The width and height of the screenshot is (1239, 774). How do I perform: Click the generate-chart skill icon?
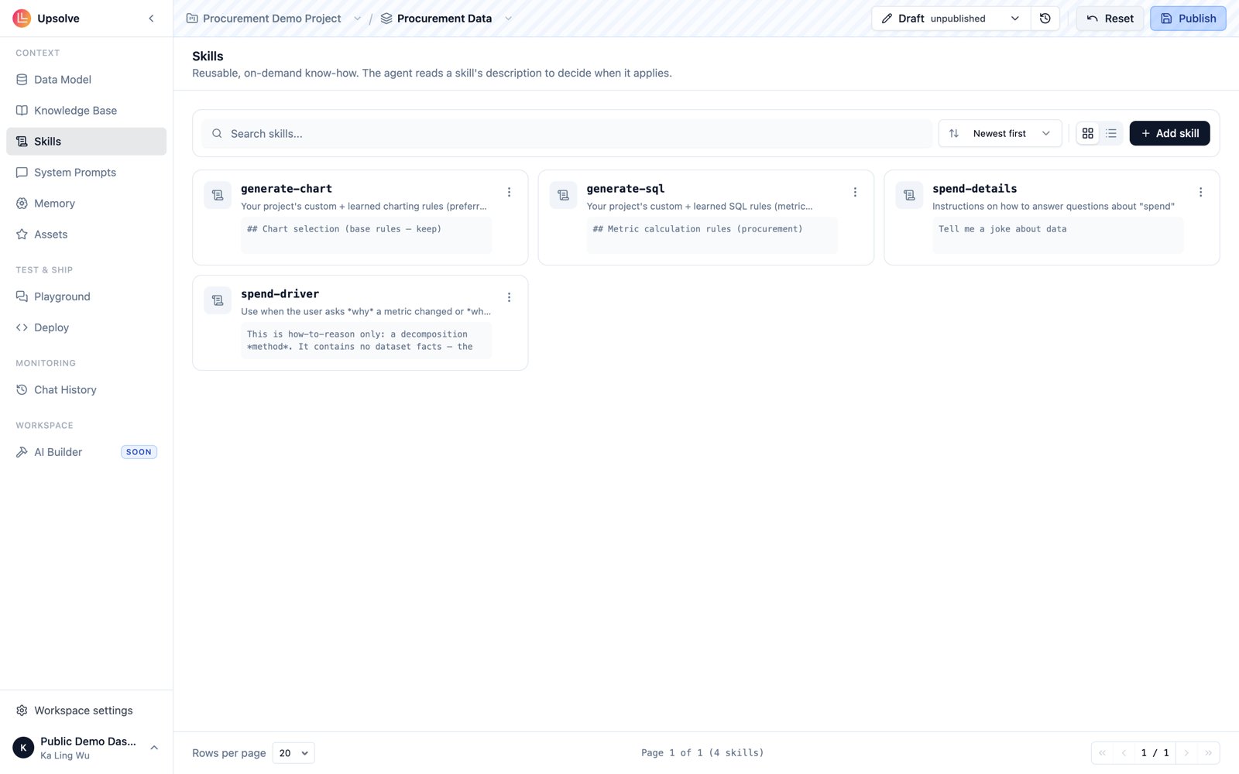click(x=218, y=195)
